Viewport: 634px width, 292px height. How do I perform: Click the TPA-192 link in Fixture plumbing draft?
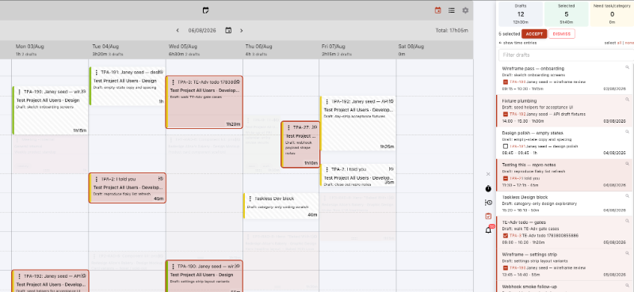(517, 114)
